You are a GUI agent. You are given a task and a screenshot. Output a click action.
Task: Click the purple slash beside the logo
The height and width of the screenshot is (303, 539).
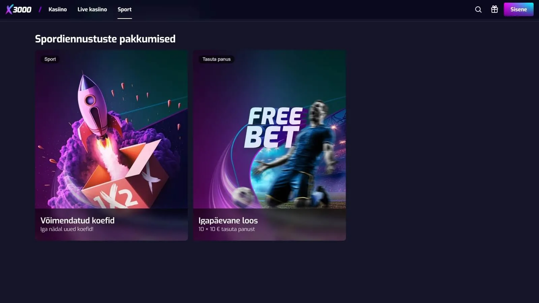pos(40,9)
